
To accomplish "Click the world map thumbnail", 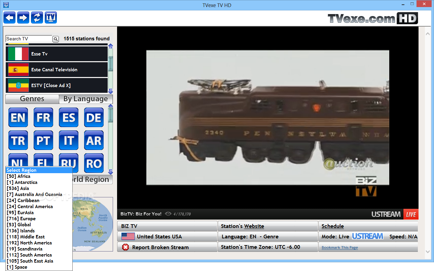I will coord(93,224).
